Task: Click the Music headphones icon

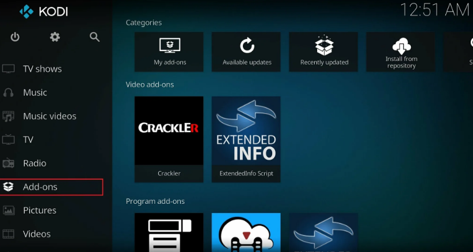Action: click(8, 92)
